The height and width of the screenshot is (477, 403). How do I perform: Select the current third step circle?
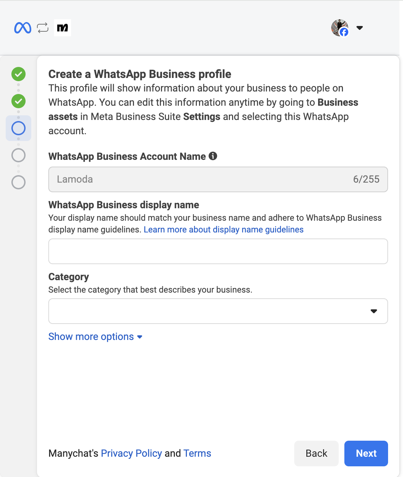[x=18, y=128]
